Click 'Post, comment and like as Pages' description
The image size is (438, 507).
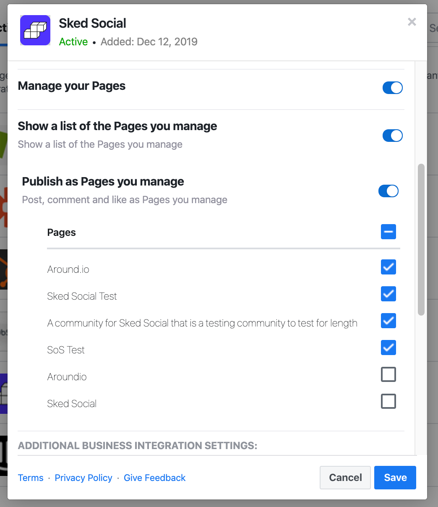click(x=125, y=200)
